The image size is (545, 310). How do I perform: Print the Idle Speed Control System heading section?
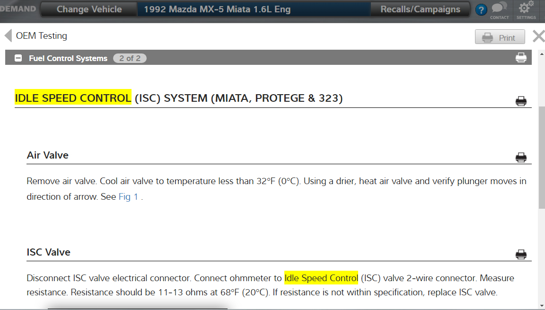521,101
